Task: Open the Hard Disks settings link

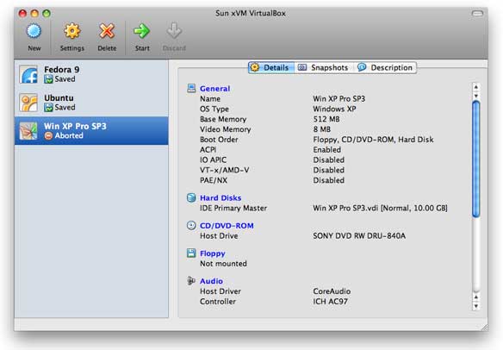Action: 220,197
